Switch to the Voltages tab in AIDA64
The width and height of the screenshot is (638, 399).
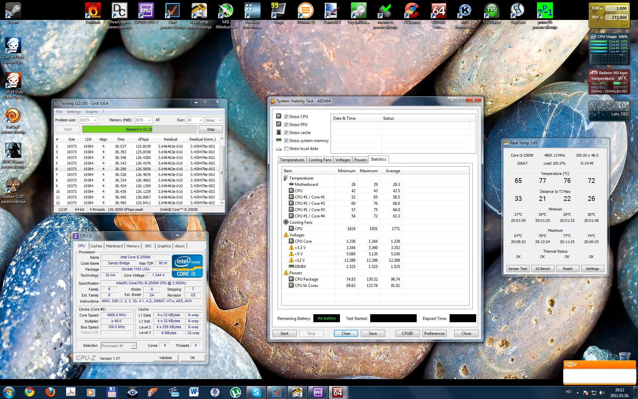[342, 160]
